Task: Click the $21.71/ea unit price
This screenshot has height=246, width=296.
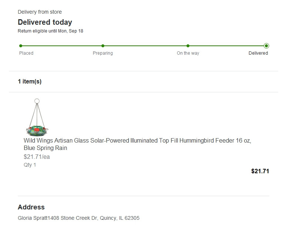Action: 37,157
